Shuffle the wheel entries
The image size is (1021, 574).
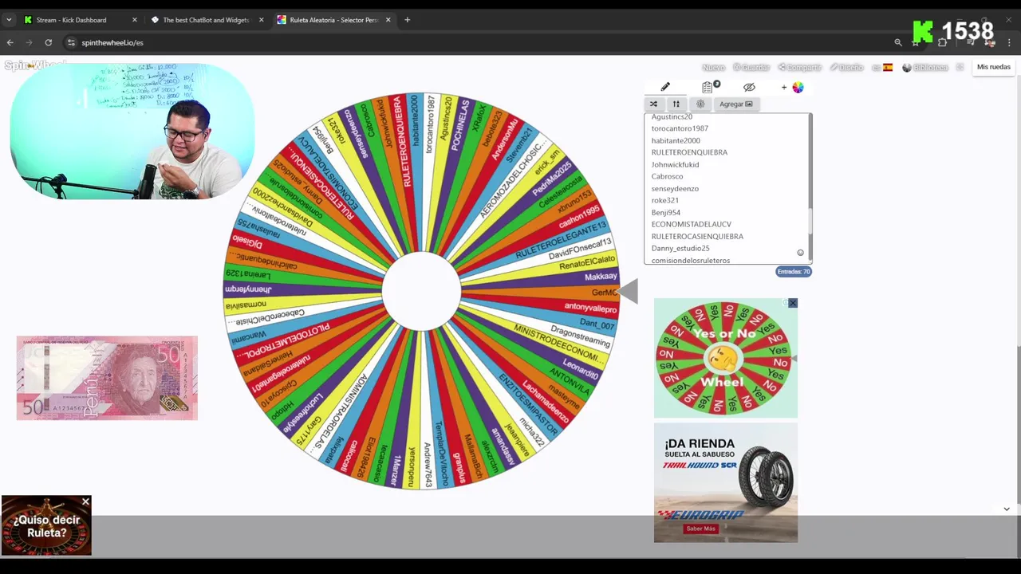pos(654,104)
